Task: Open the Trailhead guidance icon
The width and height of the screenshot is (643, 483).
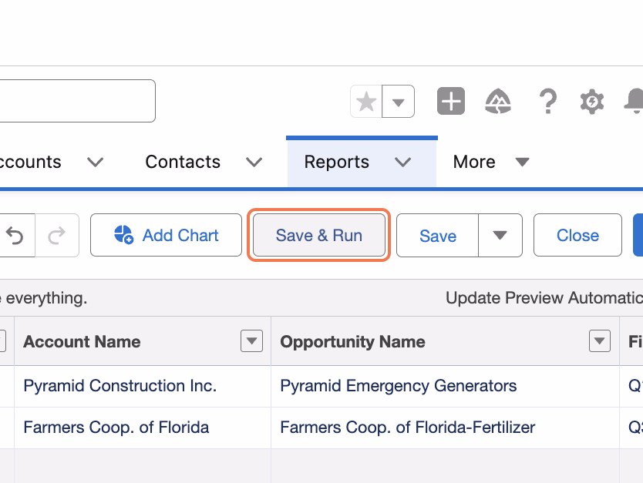Action: click(498, 101)
